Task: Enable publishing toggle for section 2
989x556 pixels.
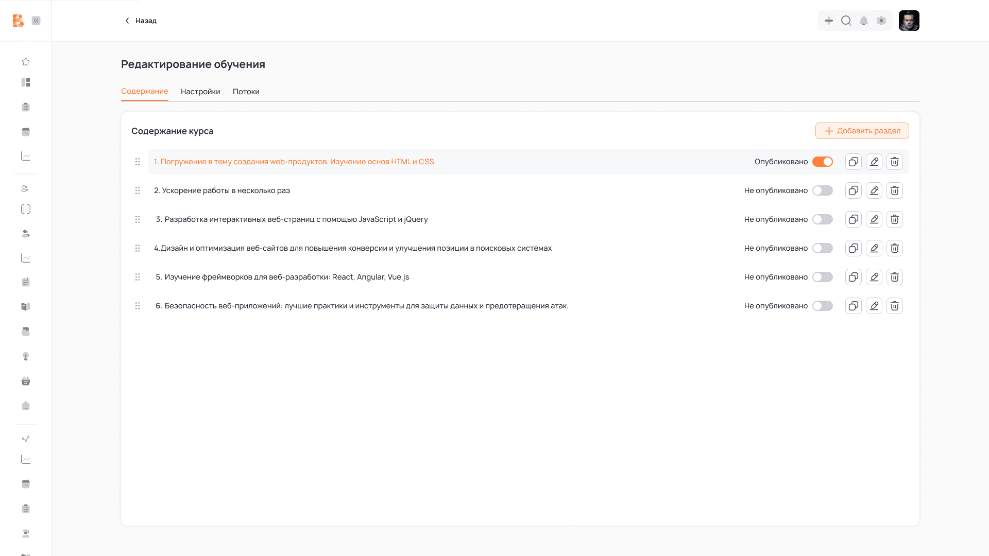Action: pyautogui.click(x=823, y=190)
